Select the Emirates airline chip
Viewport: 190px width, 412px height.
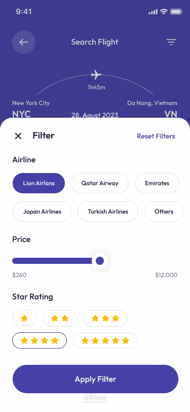[x=157, y=183]
